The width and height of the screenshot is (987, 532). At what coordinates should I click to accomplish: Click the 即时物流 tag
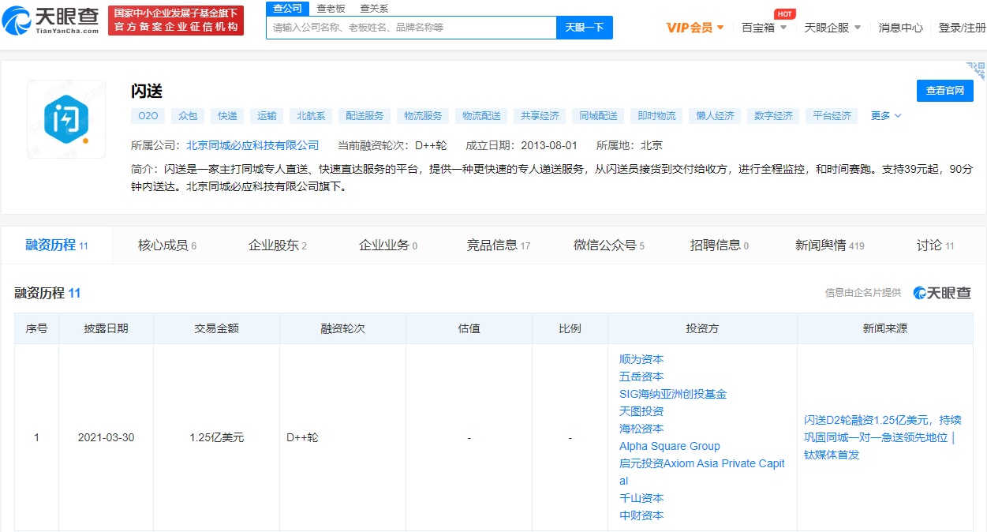point(656,116)
